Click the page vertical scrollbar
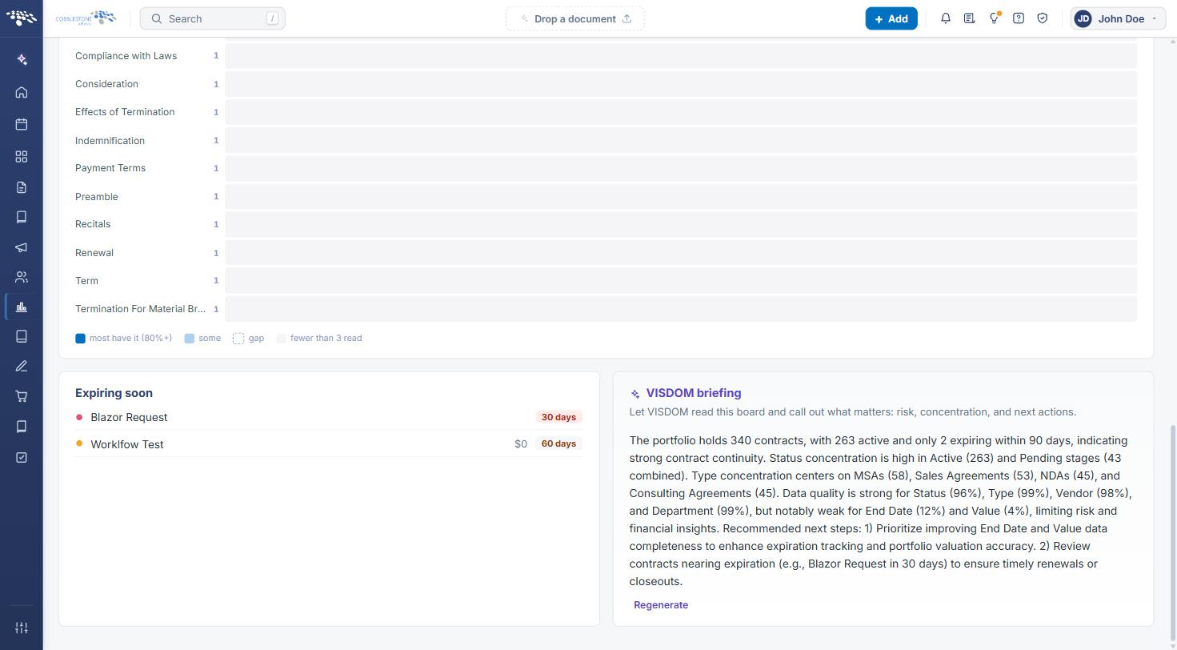 (1172, 532)
